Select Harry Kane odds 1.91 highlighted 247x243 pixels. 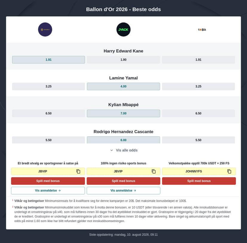tap(48, 60)
